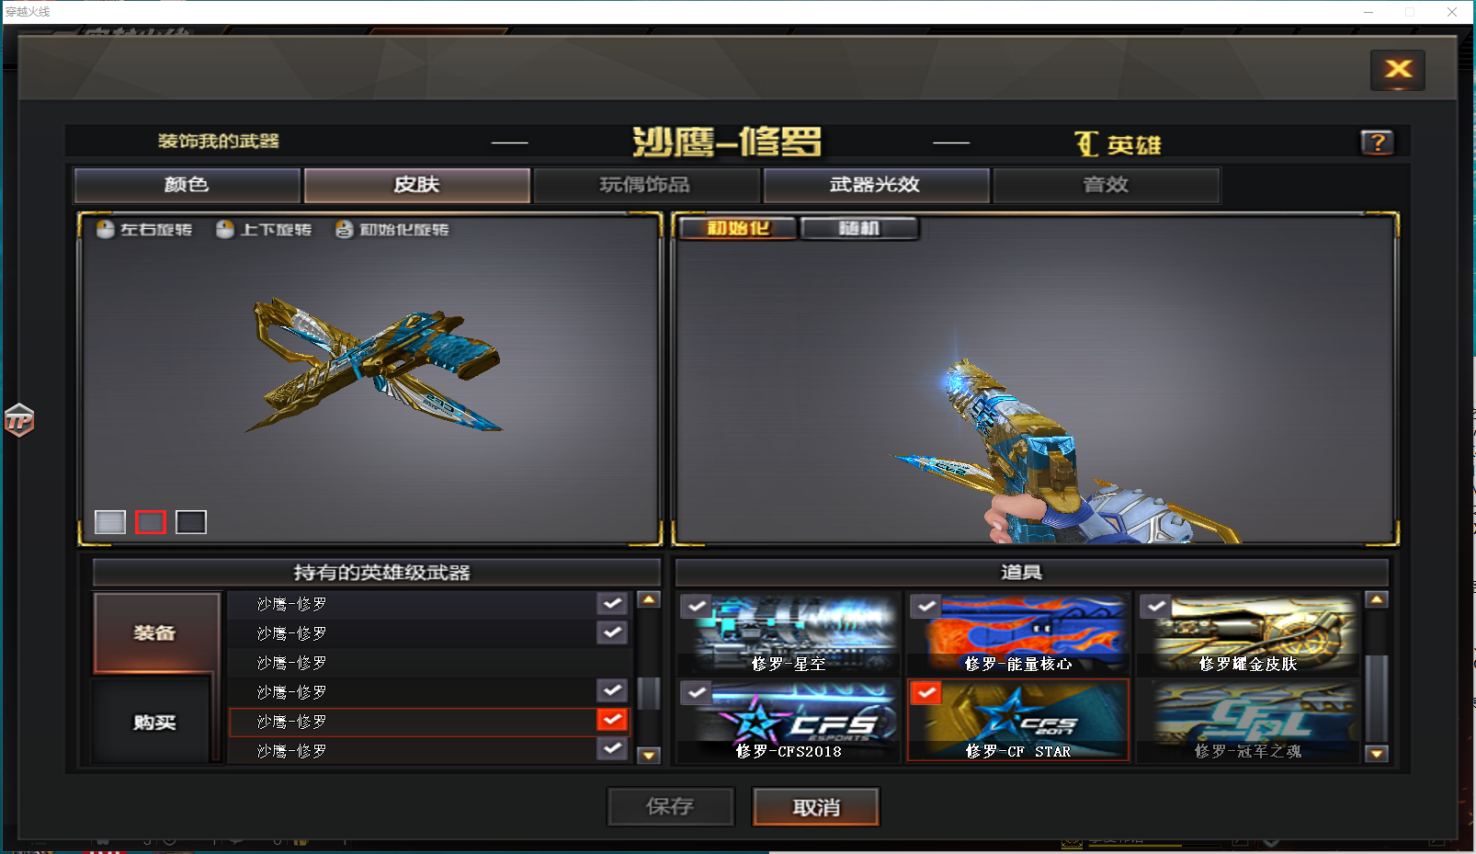Click the first-person weapon preview with hand
This screenshot has height=854, width=1476.
[1035, 379]
